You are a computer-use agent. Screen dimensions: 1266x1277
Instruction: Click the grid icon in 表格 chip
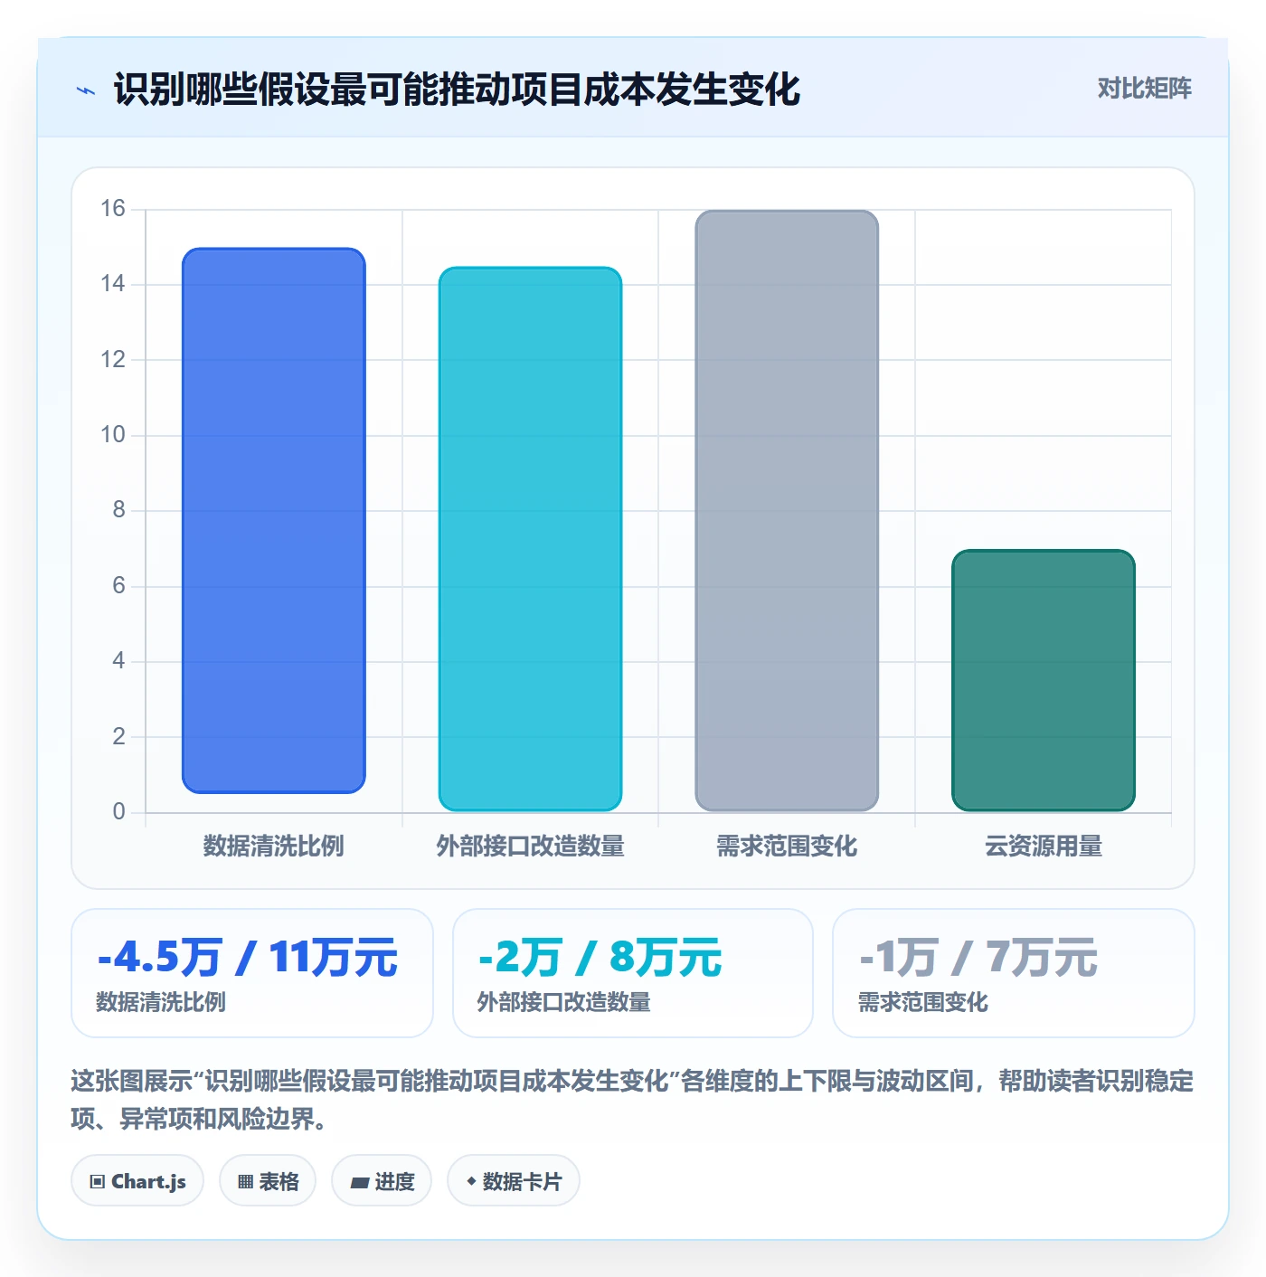(245, 1181)
